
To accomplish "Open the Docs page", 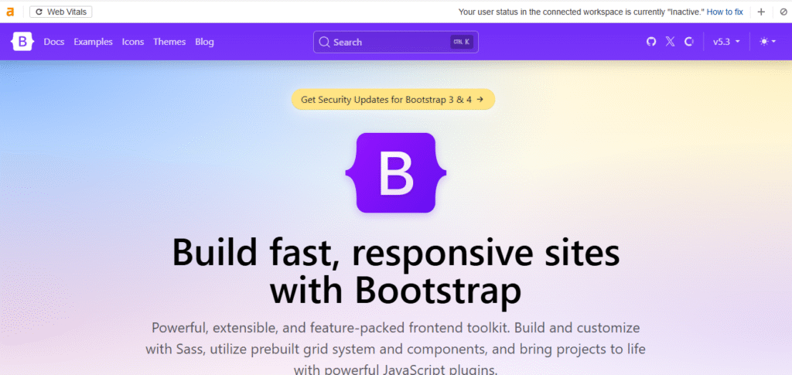I will click(x=54, y=42).
